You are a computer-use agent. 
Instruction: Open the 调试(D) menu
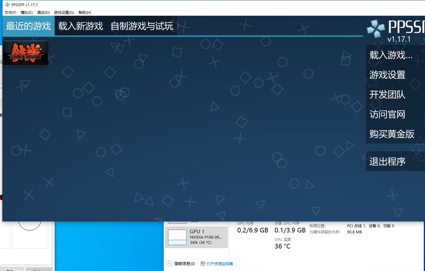43,13
